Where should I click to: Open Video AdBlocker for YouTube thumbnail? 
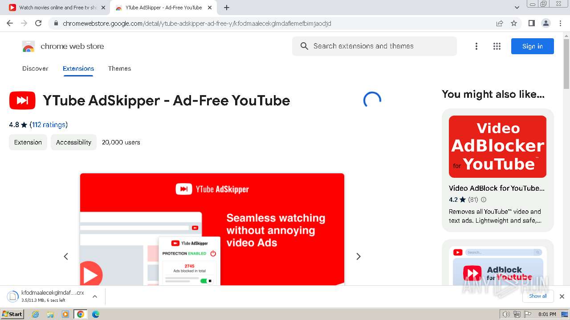[497, 147]
